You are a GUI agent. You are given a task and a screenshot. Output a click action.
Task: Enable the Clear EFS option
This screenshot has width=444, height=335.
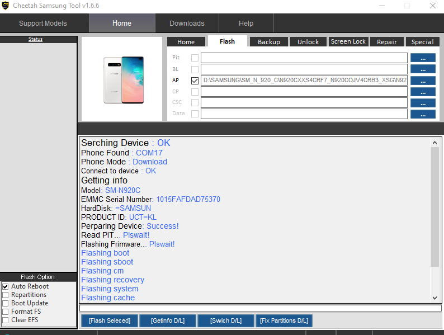(x=6, y=320)
